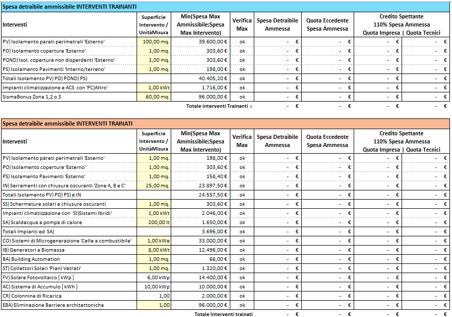The height and width of the screenshot is (317, 452).
Task: Select the 23.897,50 € amount cell
Action: click(201, 186)
